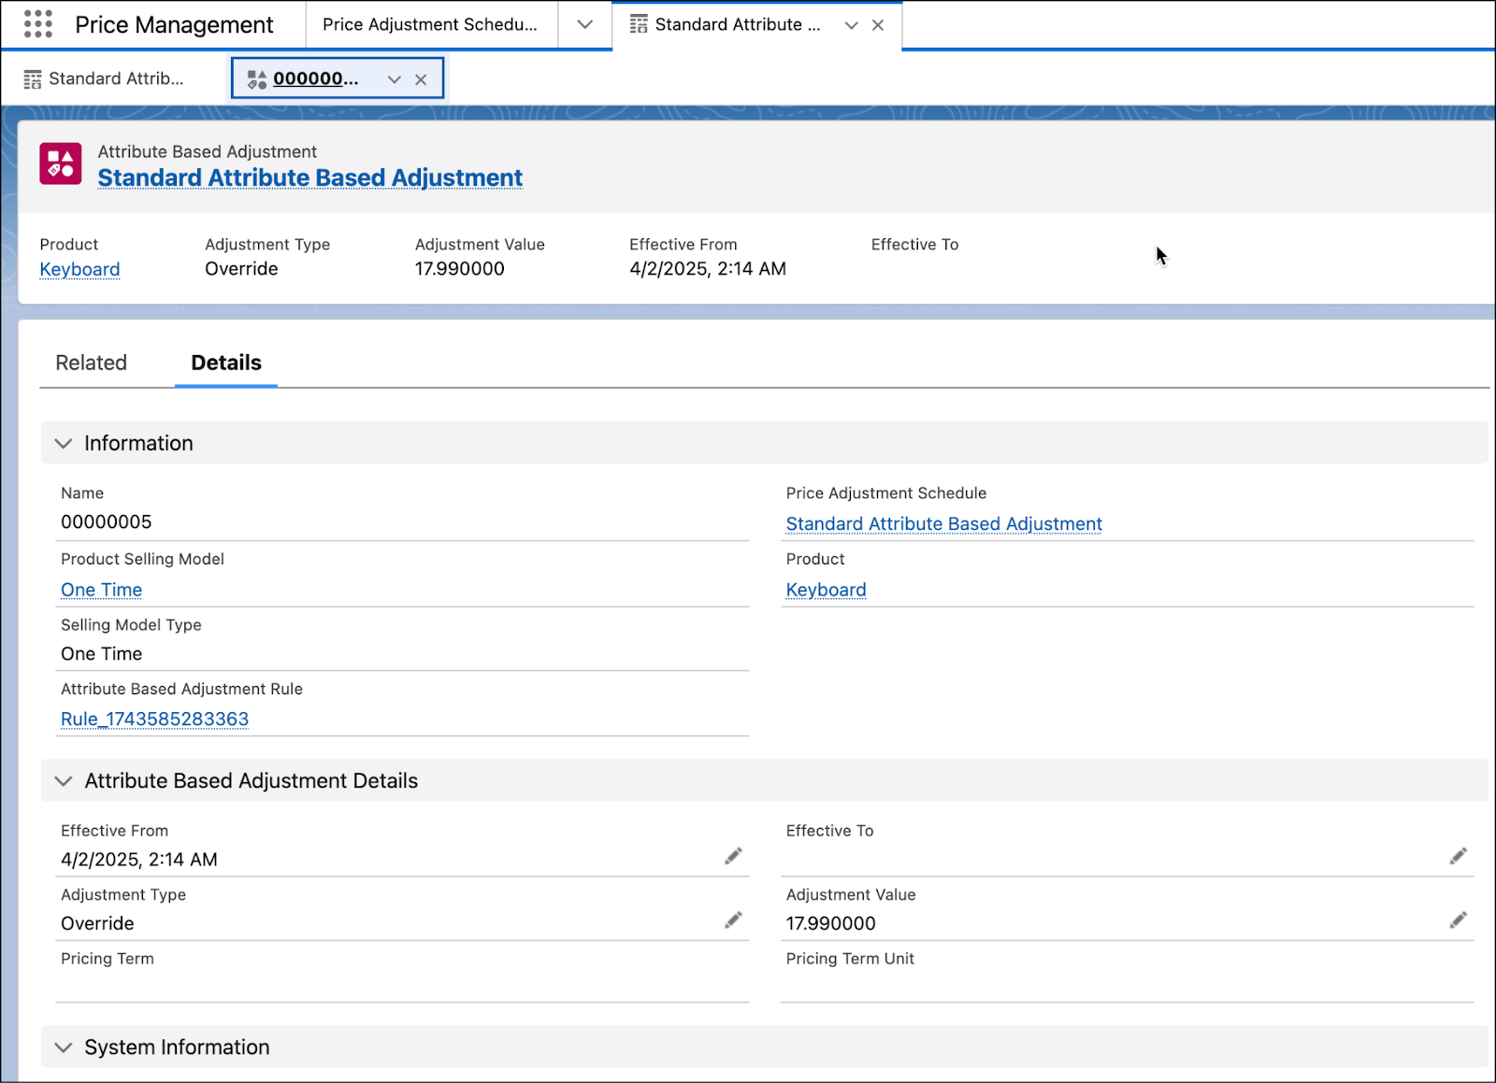This screenshot has height=1083, width=1496.
Task: Click the Override value in highlights panel
Action: (241, 269)
